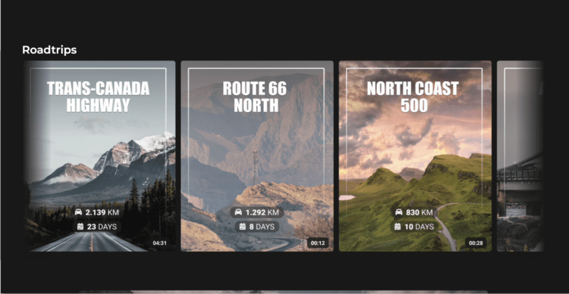Select the partially visible fourth roadtrip card
This screenshot has width=569, height=294.
click(x=520, y=156)
